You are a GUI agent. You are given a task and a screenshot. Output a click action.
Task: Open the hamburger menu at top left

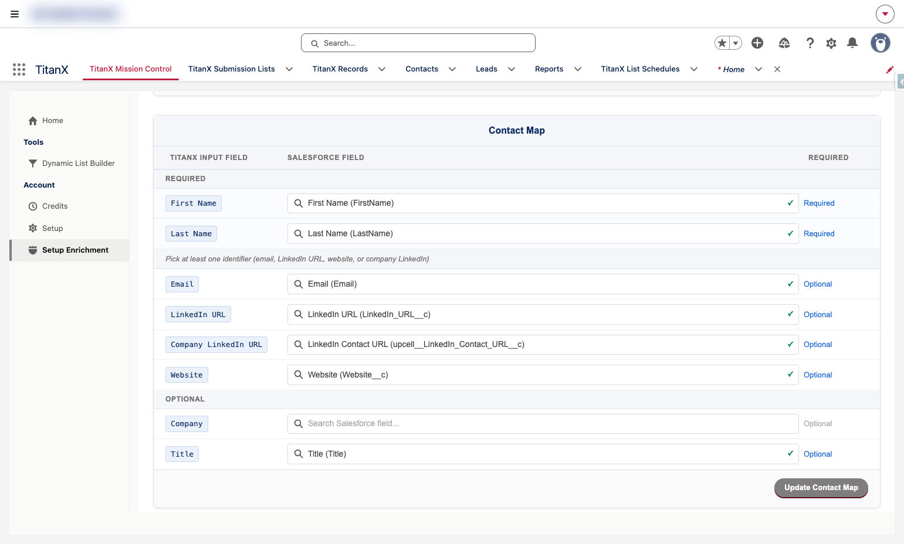click(x=15, y=14)
